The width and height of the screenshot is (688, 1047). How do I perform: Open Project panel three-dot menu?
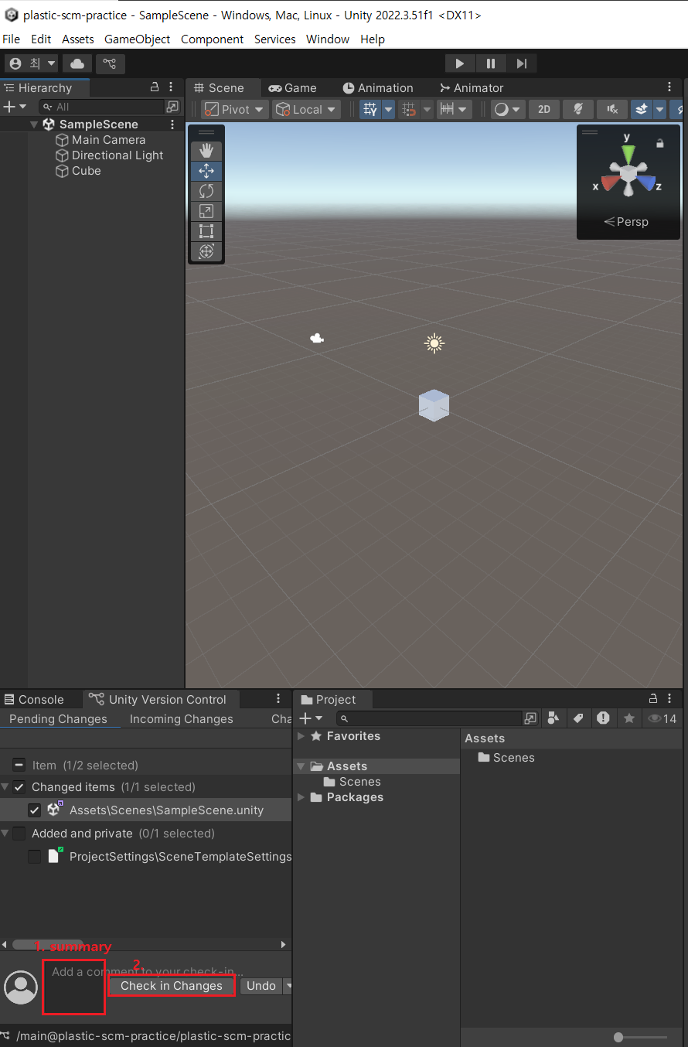670,699
